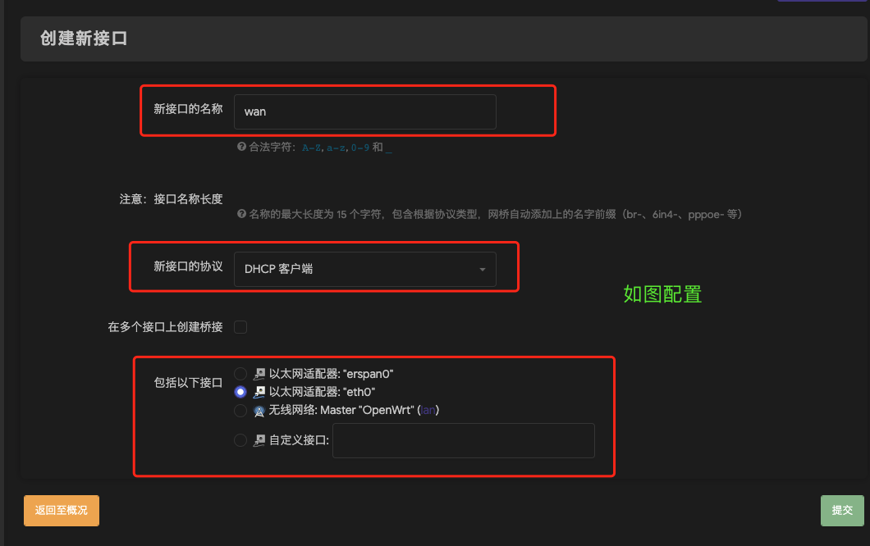870x546 pixels.
Task: Open the DHCP 客户端 protocol dropdown
Action: (x=365, y=270)
